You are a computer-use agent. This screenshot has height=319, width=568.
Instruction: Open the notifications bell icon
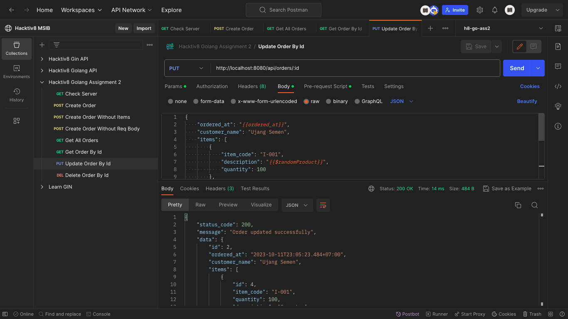(495, 10)
